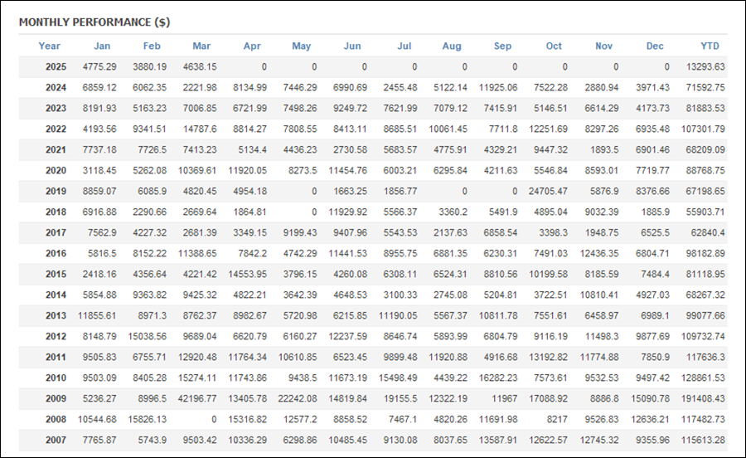Click the Jun column header
Image resolution: width=746 pixels, height=458 pixels.
352,46
